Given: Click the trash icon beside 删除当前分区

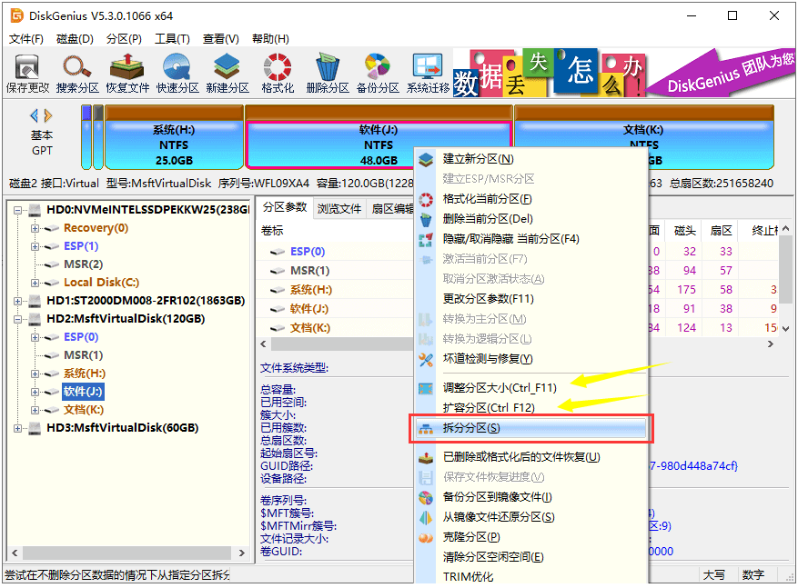Looking at the screenshot, I should coord(426,220).
